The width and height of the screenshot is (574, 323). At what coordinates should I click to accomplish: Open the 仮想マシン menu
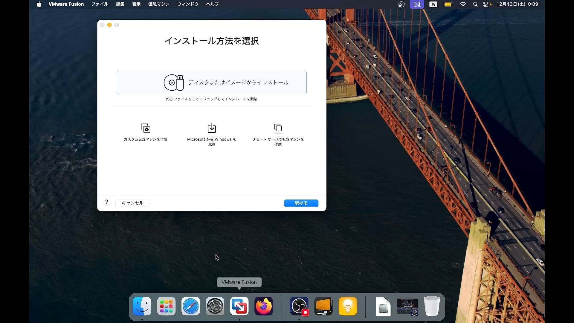coord(158,4)
